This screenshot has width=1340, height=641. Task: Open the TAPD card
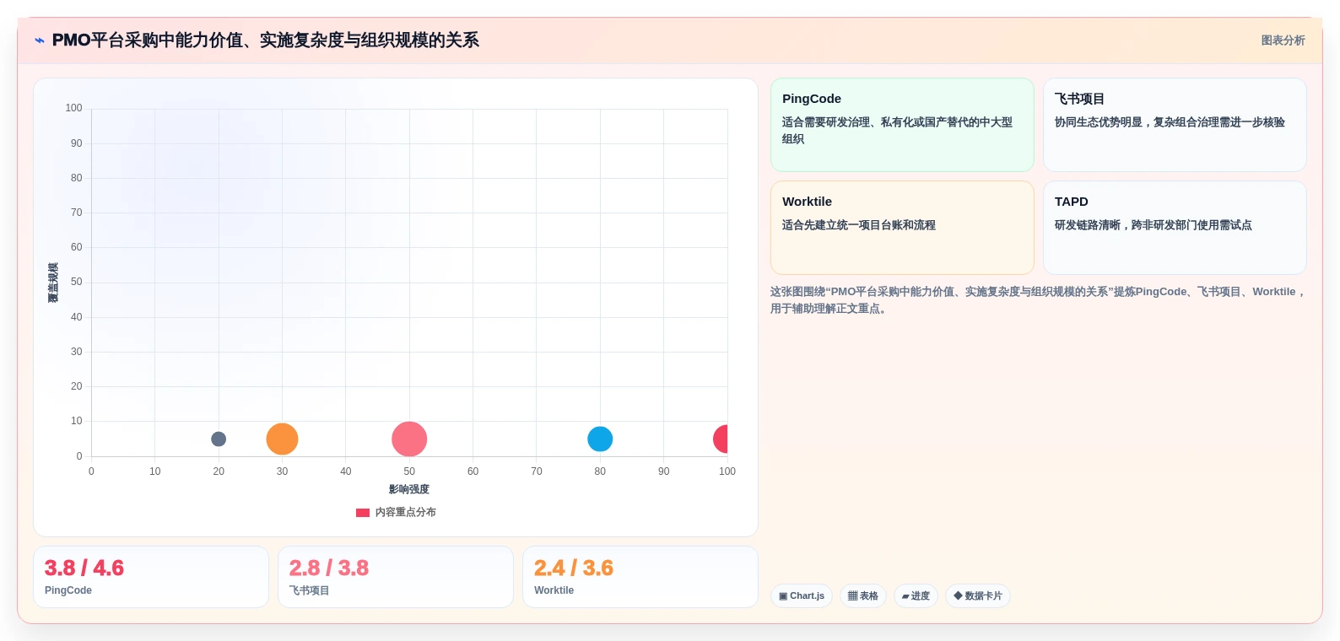pyautogui.click(x=1175, y=228)
